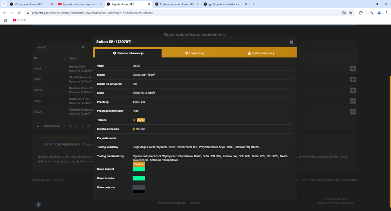391x211 pixels.
Task: Bookmark page with the star icon
Action: pyautogui.click(x=351, y=13)
